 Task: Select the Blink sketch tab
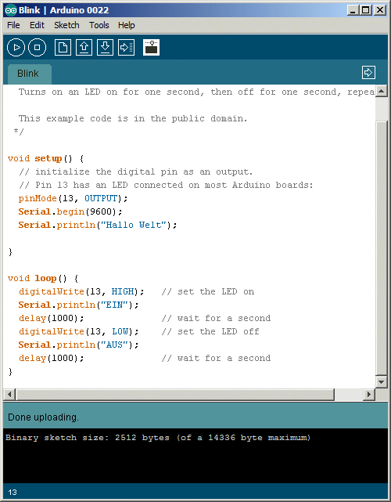28,74
